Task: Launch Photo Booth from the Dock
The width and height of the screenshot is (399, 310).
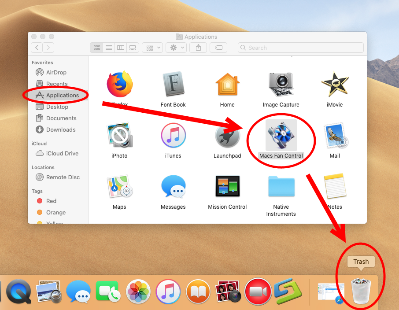Action: [x=228, y=292]
